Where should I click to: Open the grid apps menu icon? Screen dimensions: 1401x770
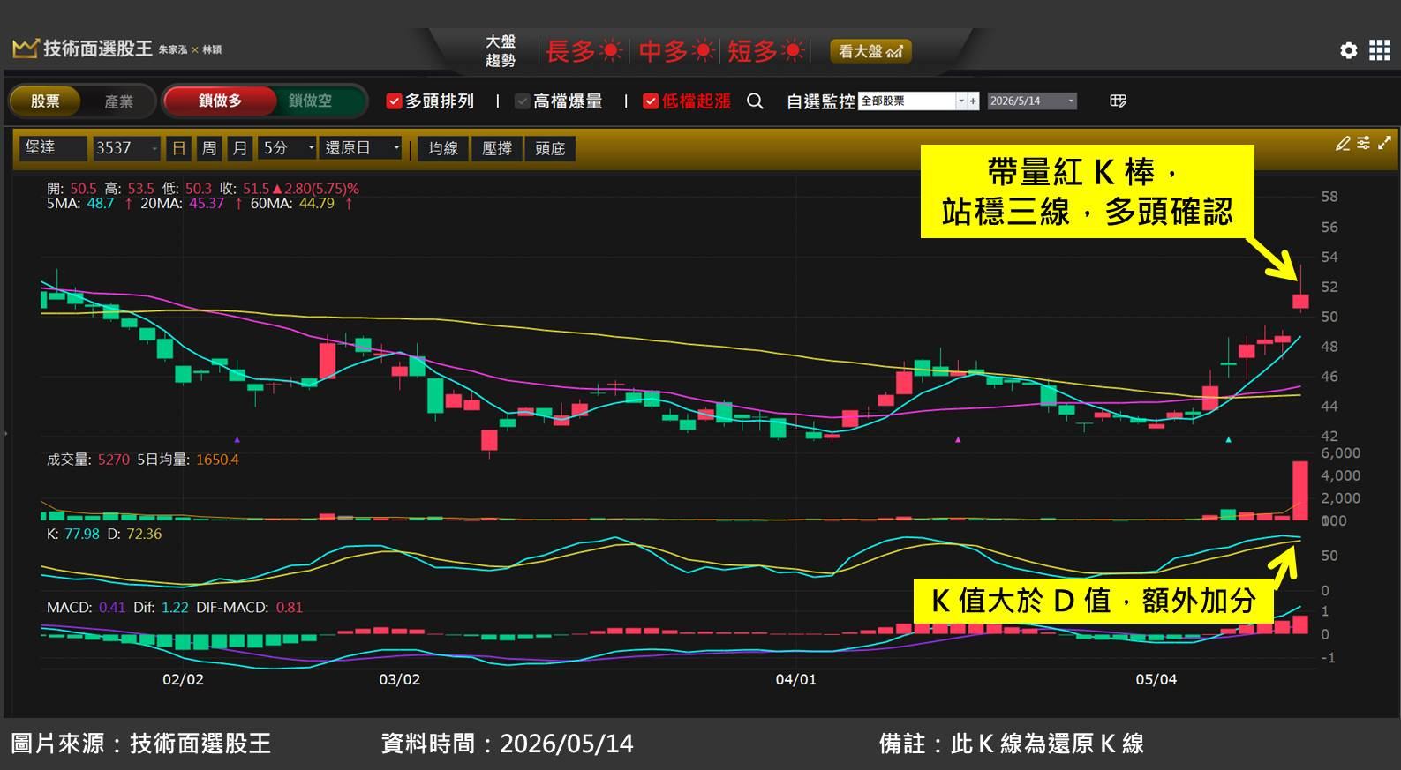click(1379, 50)
